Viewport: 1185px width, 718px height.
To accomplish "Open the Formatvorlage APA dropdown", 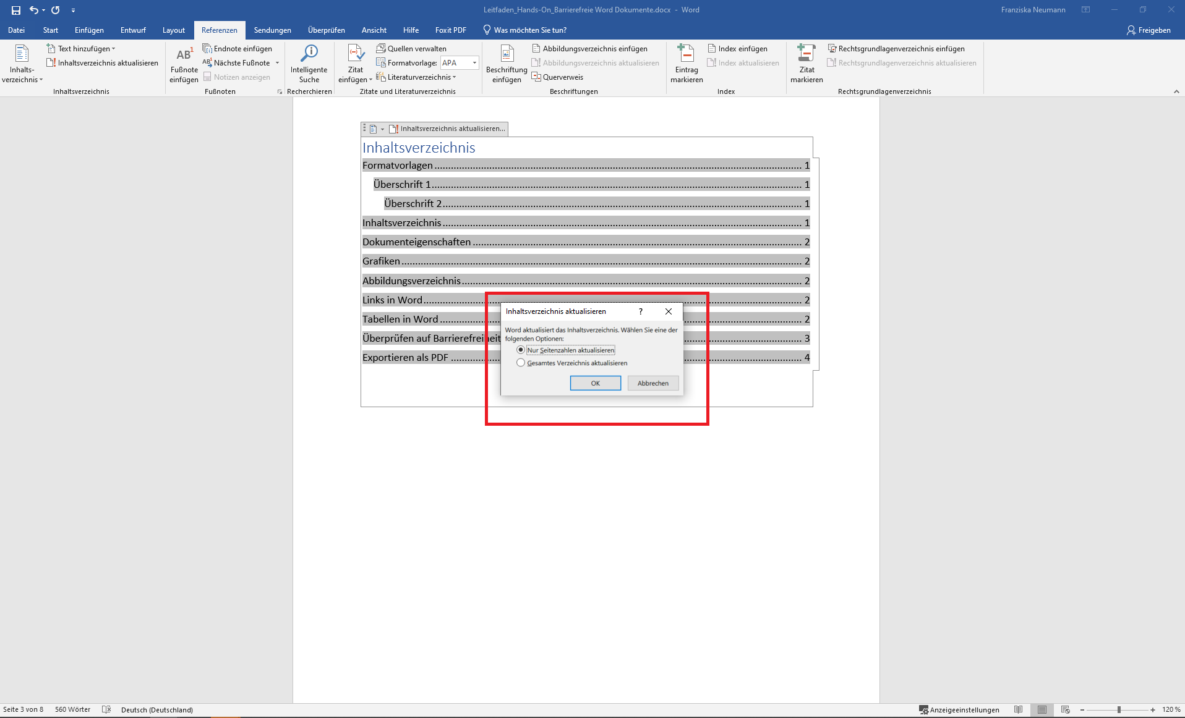I will 474,62.
